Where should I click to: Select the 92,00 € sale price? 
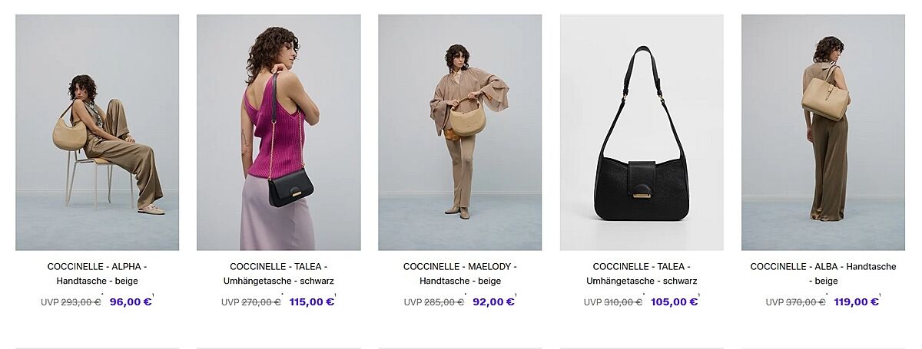493,302
